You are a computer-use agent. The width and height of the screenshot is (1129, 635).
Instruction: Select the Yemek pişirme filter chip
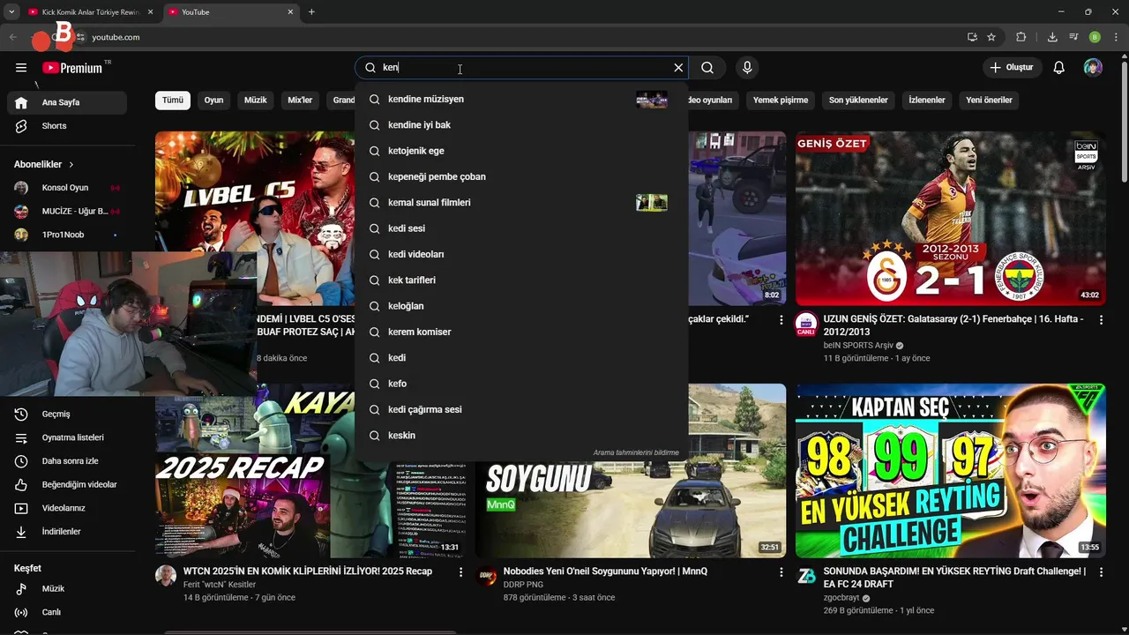tap(781, 101)
